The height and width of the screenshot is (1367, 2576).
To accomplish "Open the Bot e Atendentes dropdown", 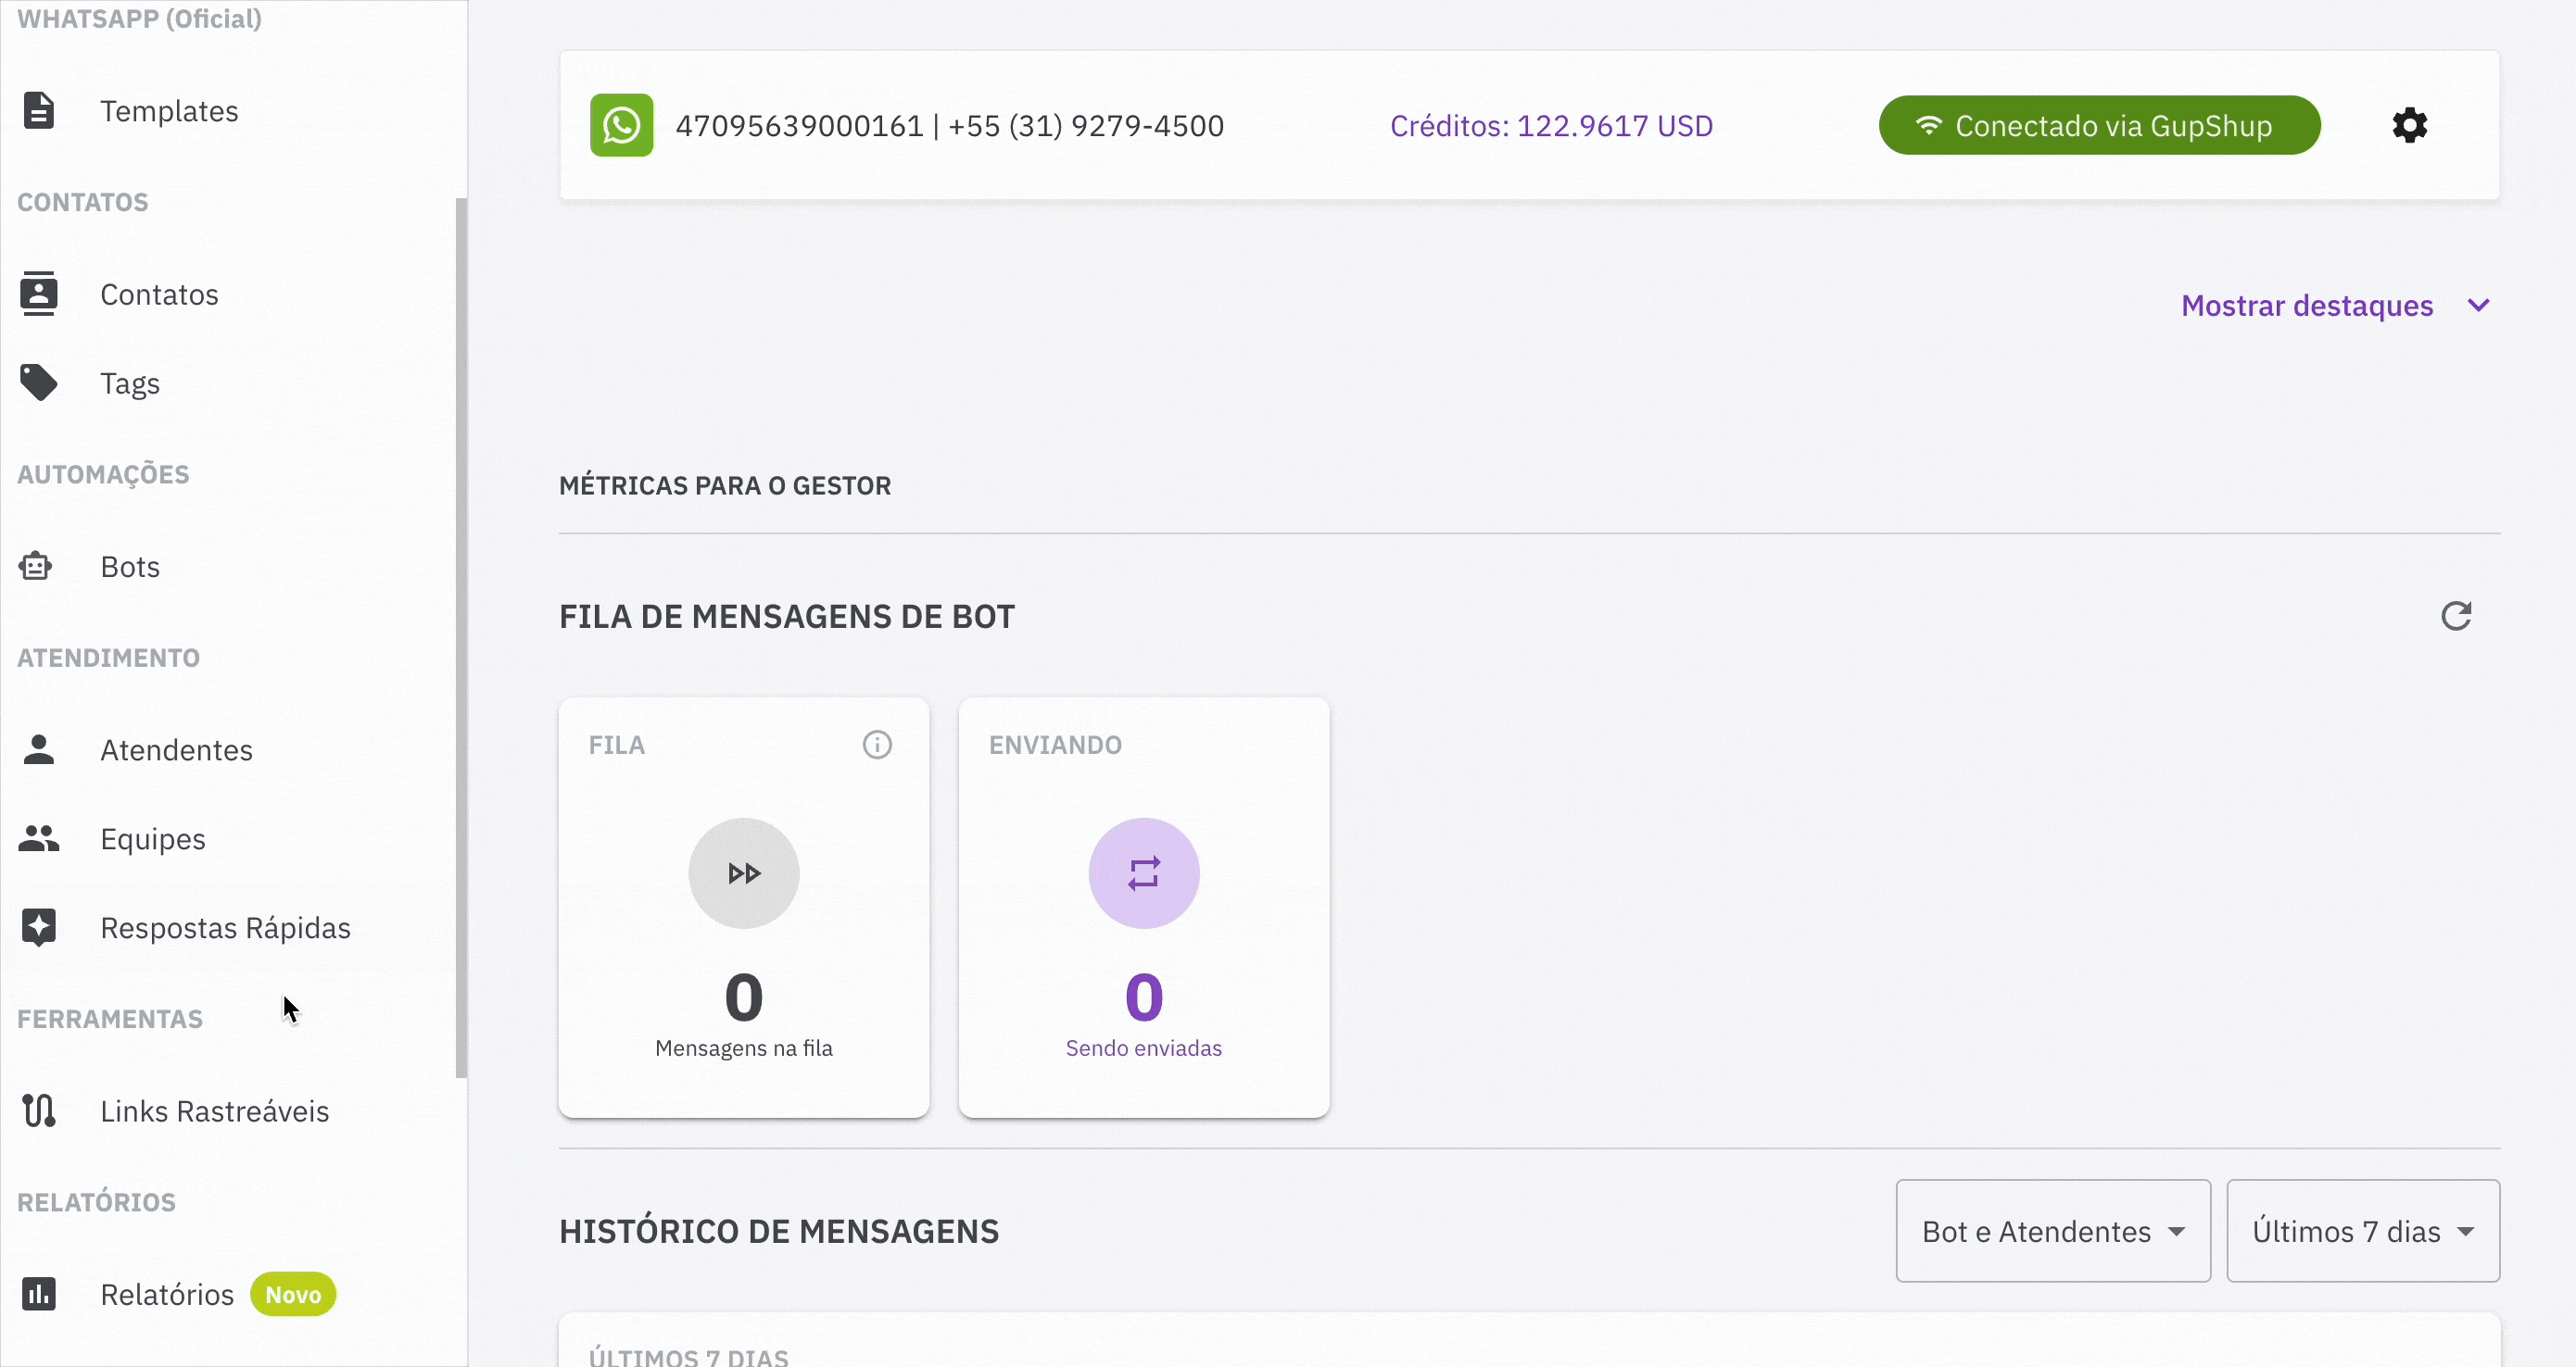I will point(2052,1231).
